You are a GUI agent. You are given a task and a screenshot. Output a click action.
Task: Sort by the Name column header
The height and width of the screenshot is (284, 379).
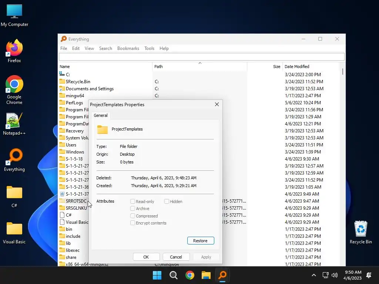[x=105, y=67]
